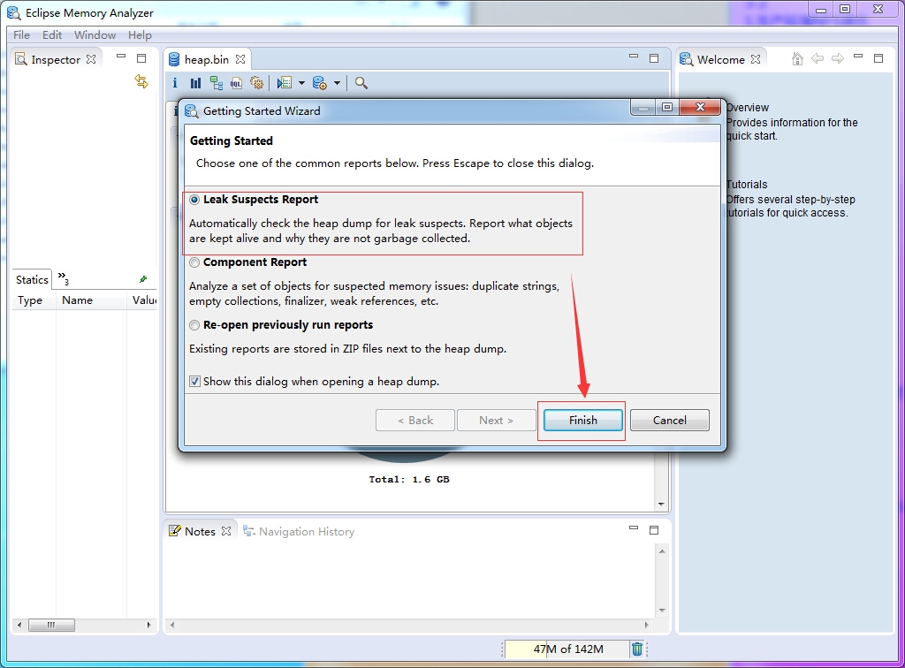Image resolution: width=905 pixels, height=668 pixels.
Task: Close the Welcome view tab
Action: coord(757,59)
